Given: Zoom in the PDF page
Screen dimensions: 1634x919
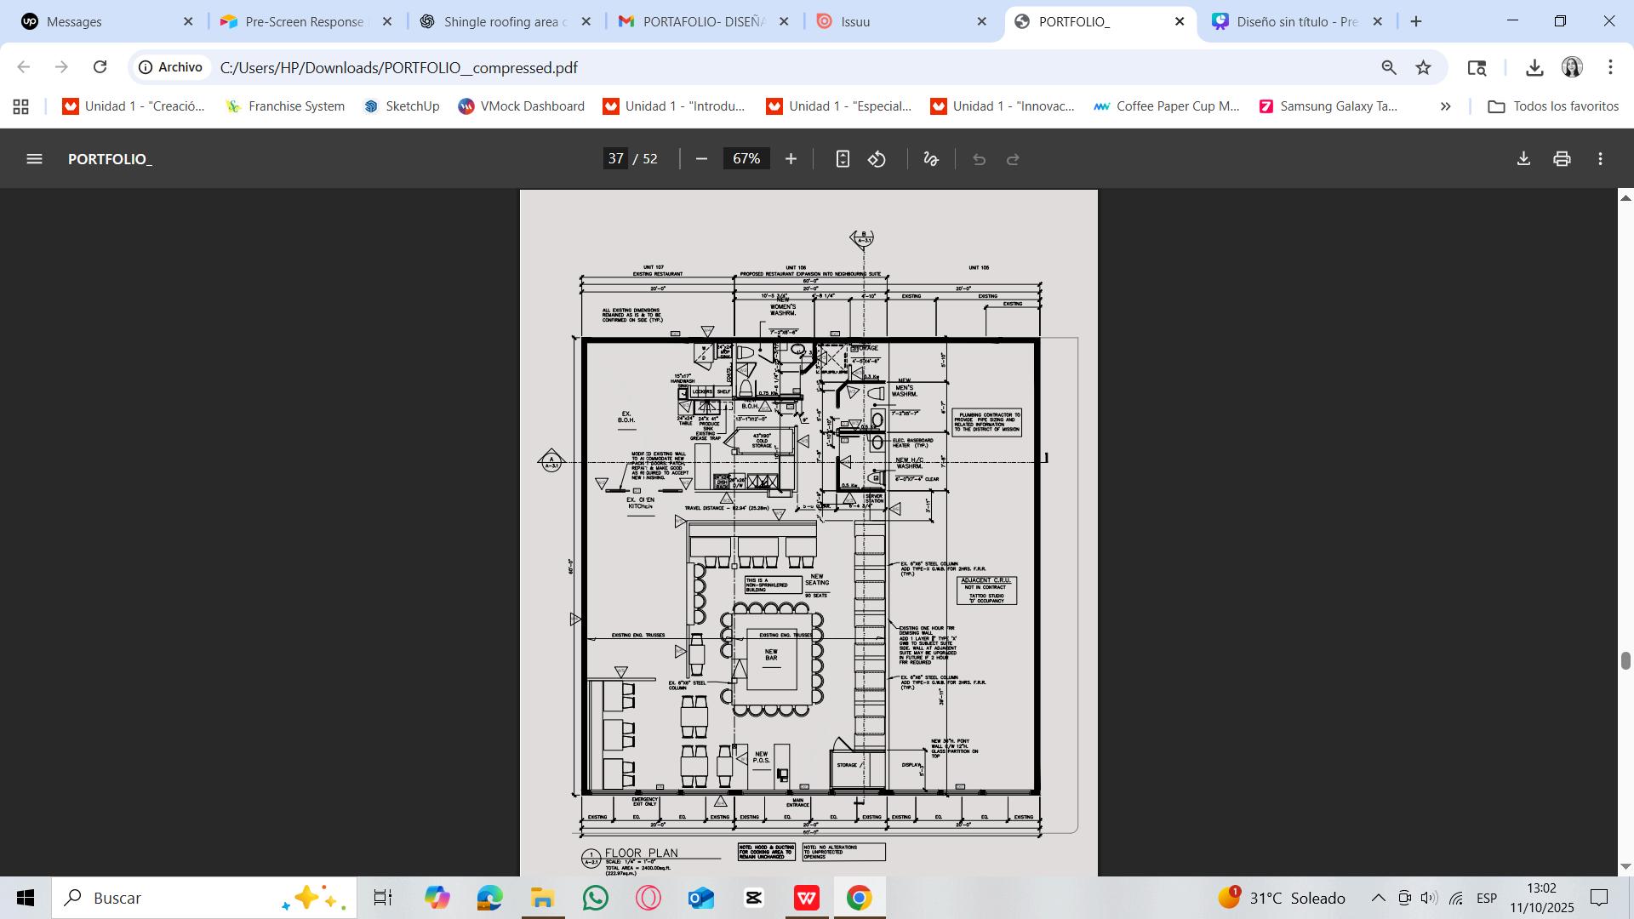Looking at the screenshot, I should pyautogui.click(x=791, y=159).
